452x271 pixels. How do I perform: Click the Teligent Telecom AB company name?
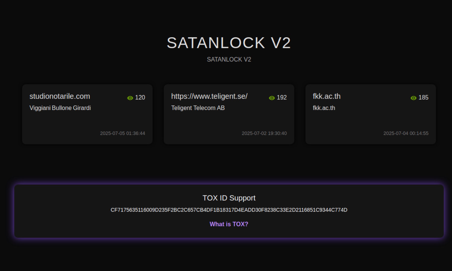pyautogui.click(x=198, y=108)
